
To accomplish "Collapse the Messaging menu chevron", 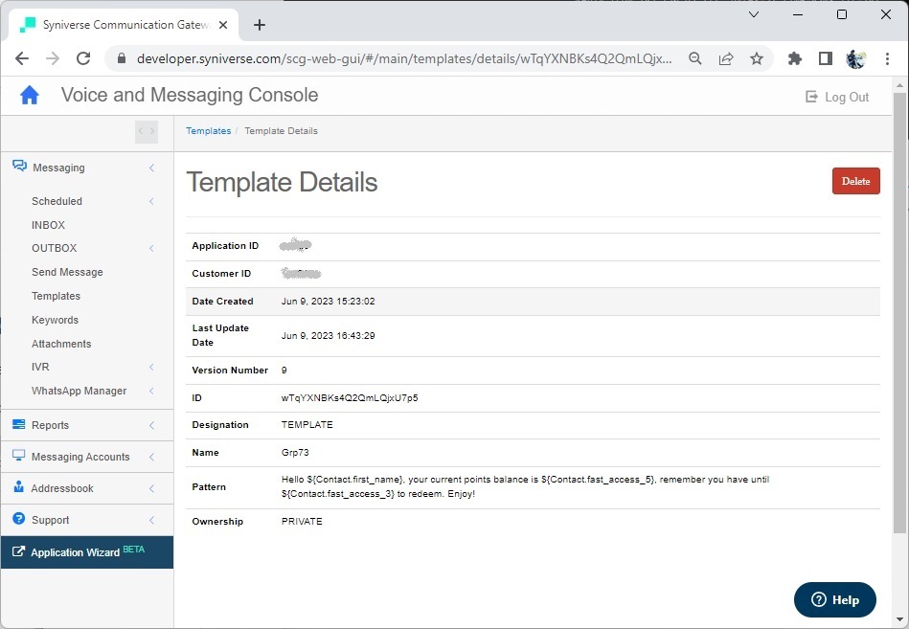I will click(152, 168).
